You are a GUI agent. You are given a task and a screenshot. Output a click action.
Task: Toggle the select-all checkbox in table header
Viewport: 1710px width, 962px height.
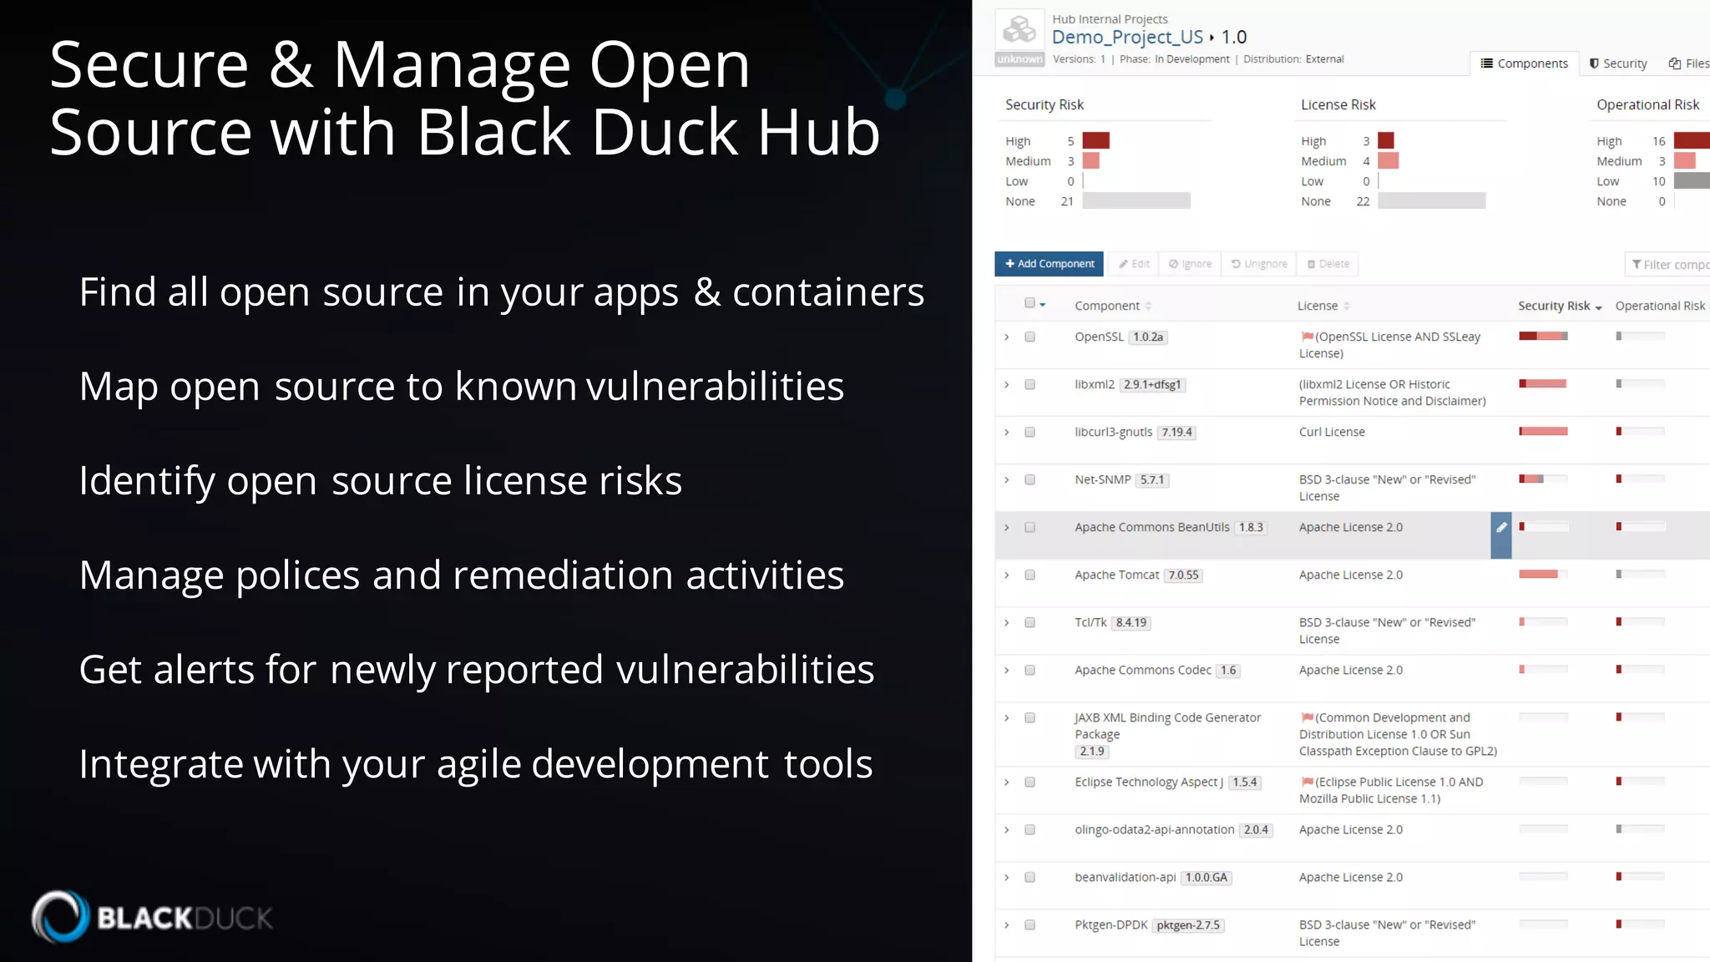[x=1030, y=303]
